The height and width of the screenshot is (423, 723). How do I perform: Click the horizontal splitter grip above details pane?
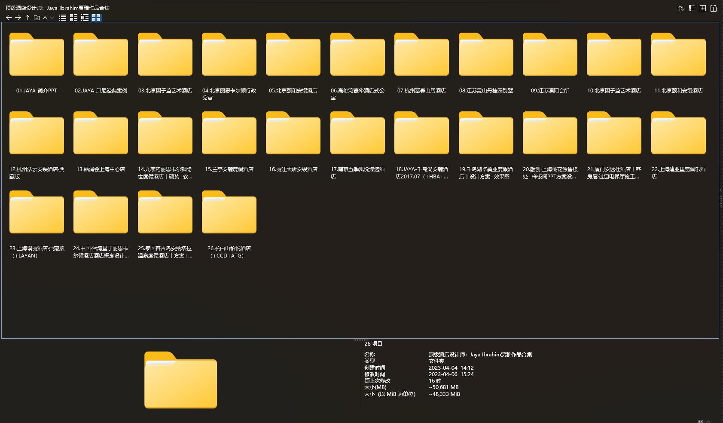tap(360, 340)
